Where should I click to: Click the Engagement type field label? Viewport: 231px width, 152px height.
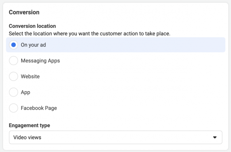tap(29, 126)
